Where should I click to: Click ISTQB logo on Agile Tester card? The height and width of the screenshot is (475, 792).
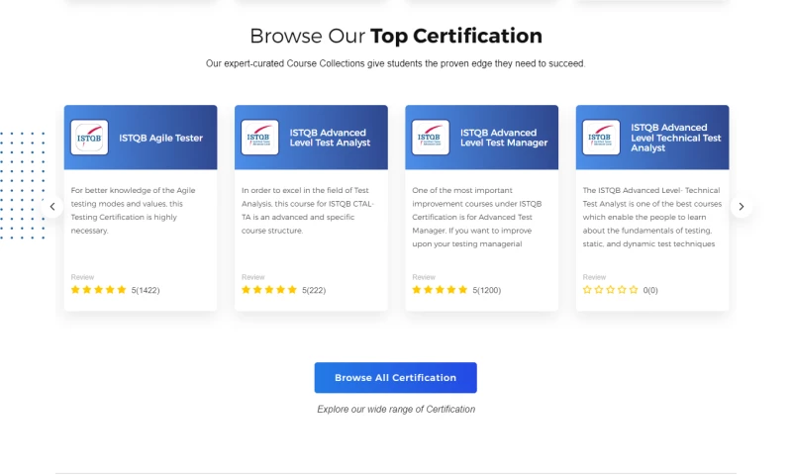tap(89, 138)
